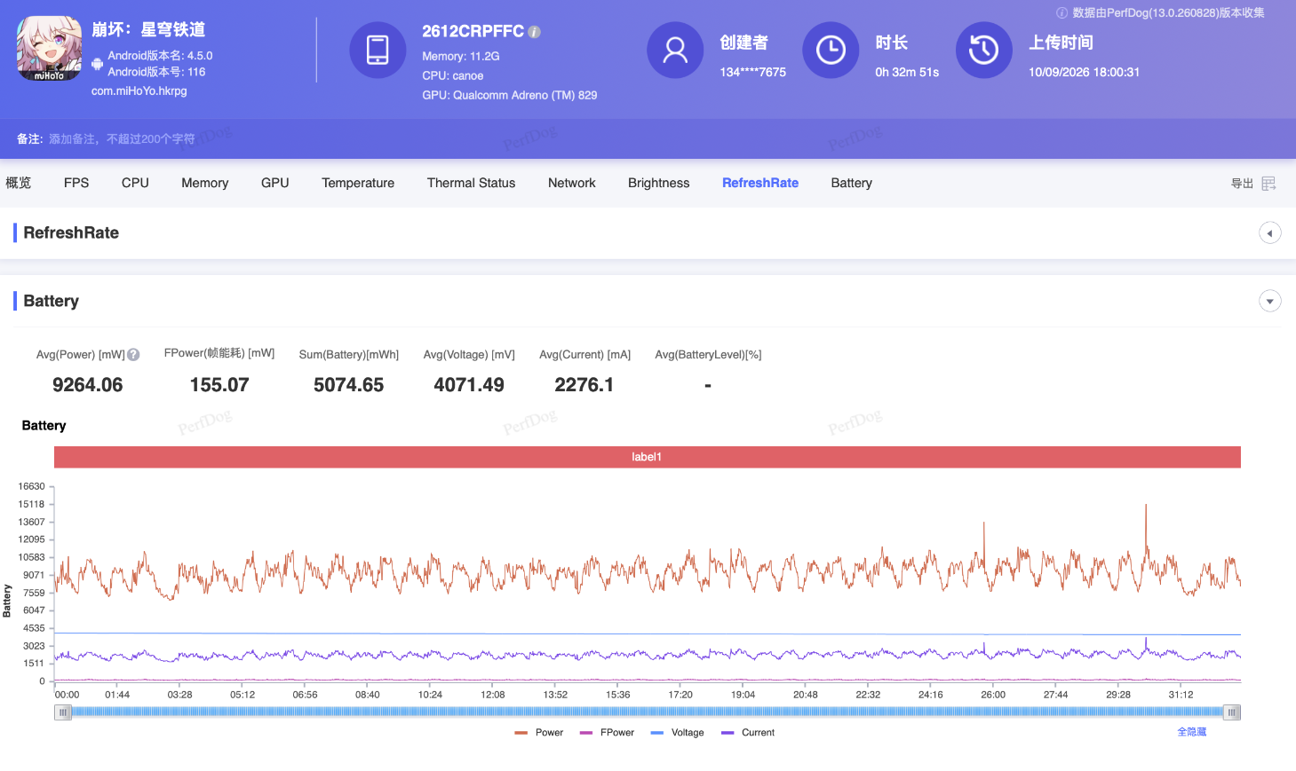Viewport: 1296px width, 771px height.
Task: Click the Avg(Power) help question icon
Action: [x=133, y=355]
